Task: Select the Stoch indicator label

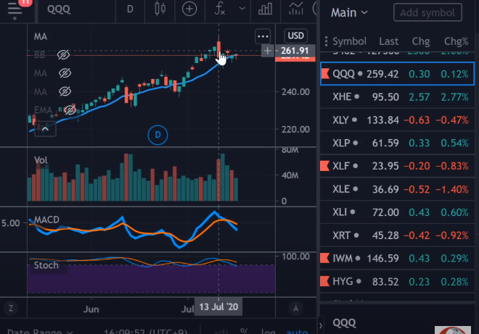Action: click(46, 265)
